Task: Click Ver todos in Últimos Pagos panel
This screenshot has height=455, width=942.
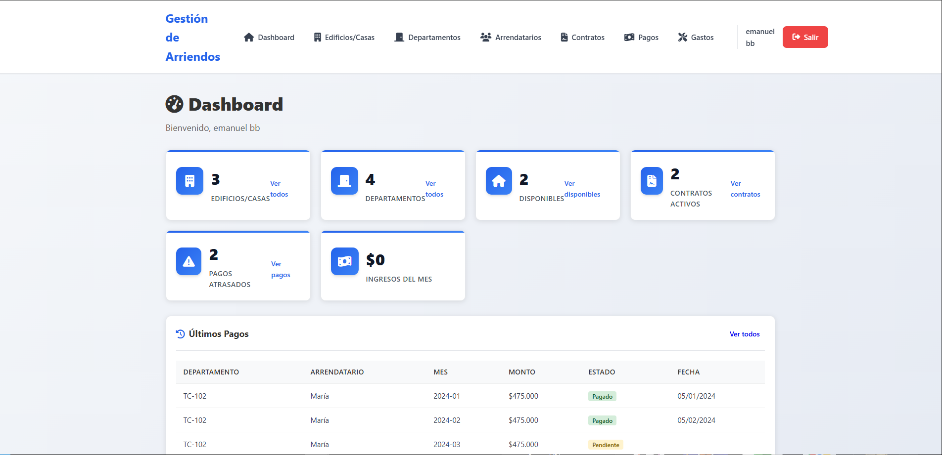Action: [x=745, y=334]
